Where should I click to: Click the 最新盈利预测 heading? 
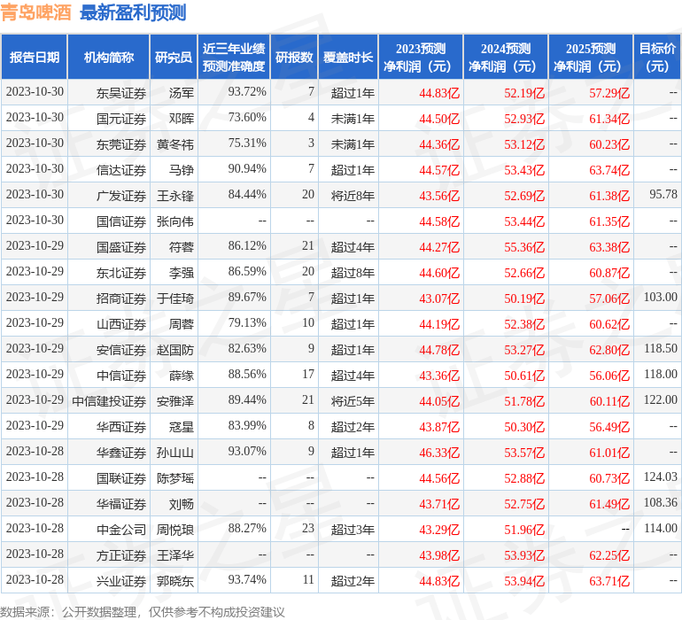pyautogui.click(x=133, y=12)
